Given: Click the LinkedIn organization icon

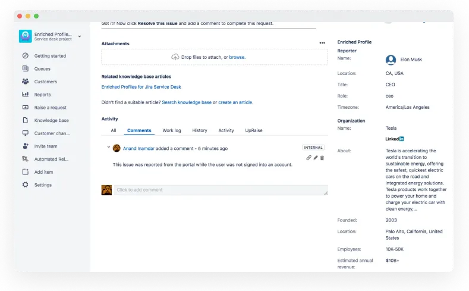Looking at the screenshot, I should click(x=395, y=139).
